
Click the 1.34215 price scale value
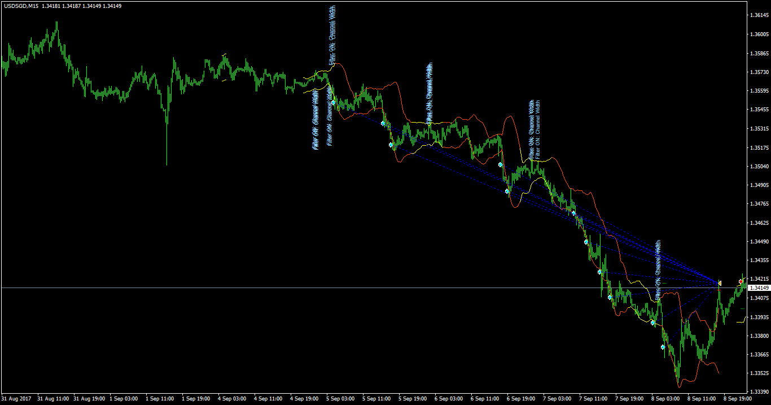[759, 279]
